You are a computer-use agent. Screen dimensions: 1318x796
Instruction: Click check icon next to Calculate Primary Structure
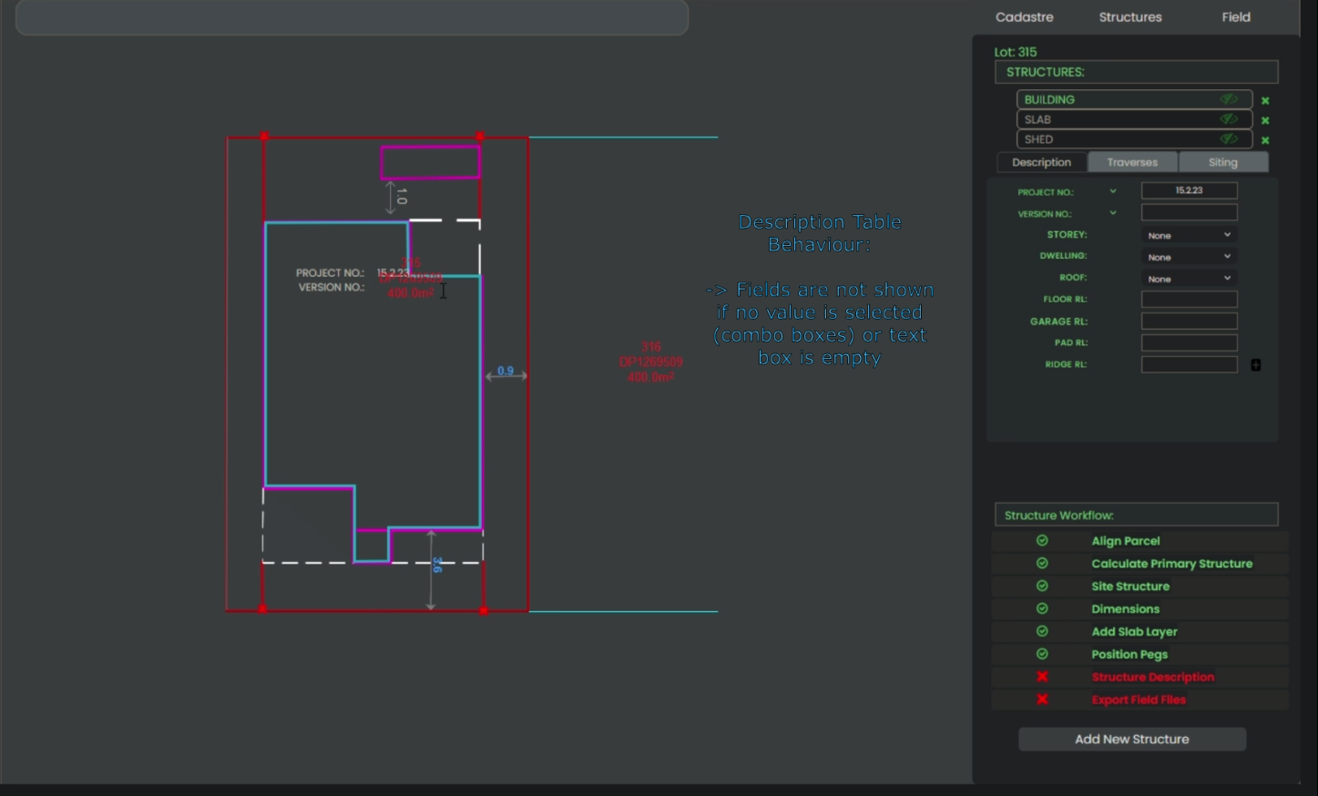tap(1042, 564)
